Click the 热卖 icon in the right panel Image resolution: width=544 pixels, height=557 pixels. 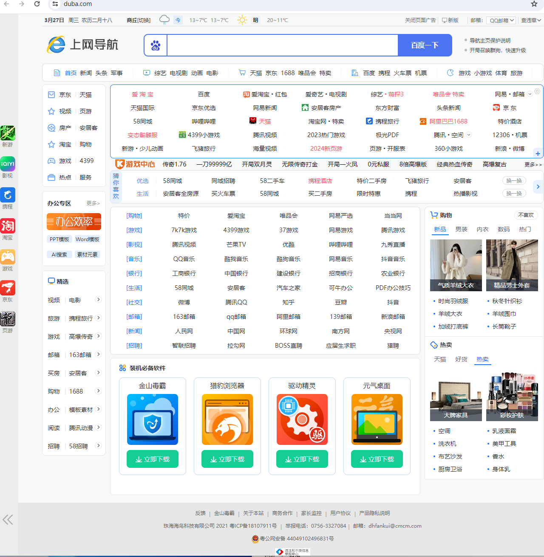tap(434, 345)
